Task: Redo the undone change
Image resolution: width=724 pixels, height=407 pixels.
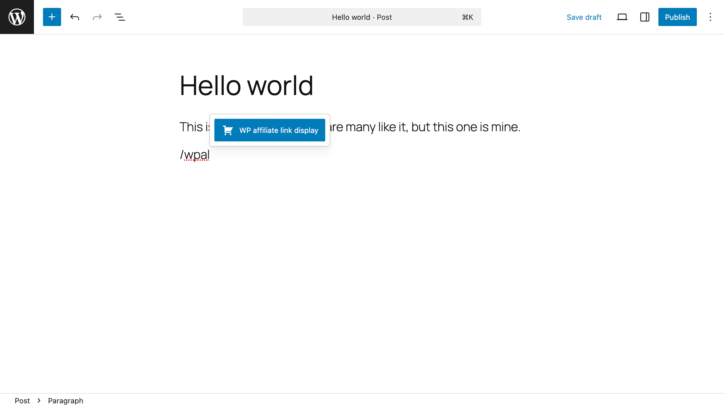Action: click(97, 17)
